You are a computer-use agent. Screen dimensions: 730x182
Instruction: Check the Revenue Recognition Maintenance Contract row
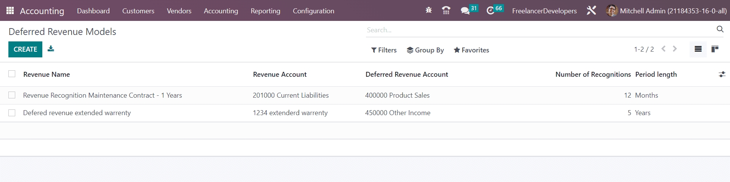click(12, 95)
